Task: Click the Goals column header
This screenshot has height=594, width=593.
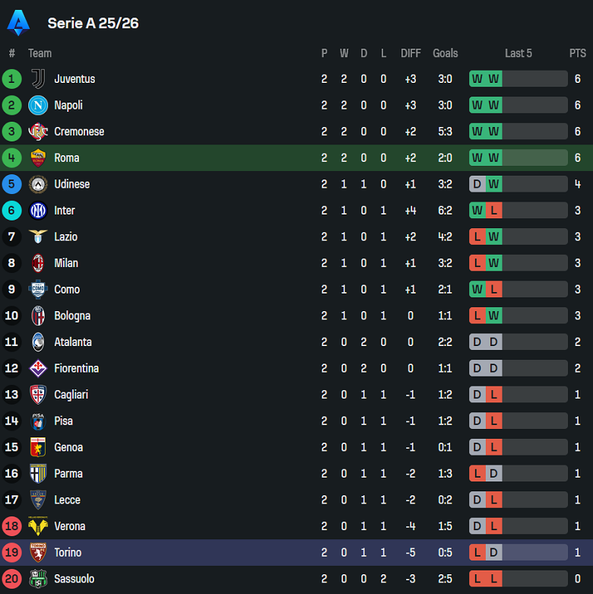Action: pos(446,53)
